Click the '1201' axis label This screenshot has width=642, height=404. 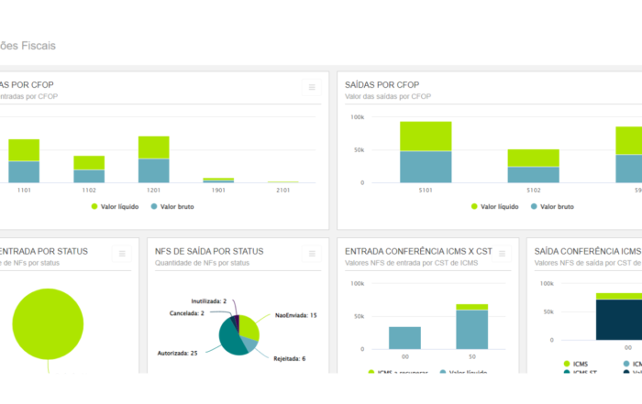[153, 191]
